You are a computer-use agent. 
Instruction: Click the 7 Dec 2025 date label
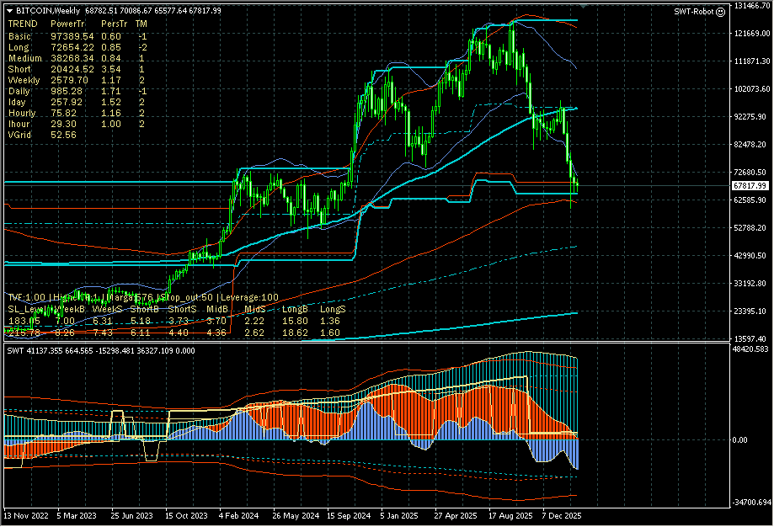[563, 516]
